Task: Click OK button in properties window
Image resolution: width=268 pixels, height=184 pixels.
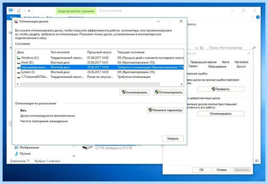Action: pyautogui.click(x=201, y=170)
